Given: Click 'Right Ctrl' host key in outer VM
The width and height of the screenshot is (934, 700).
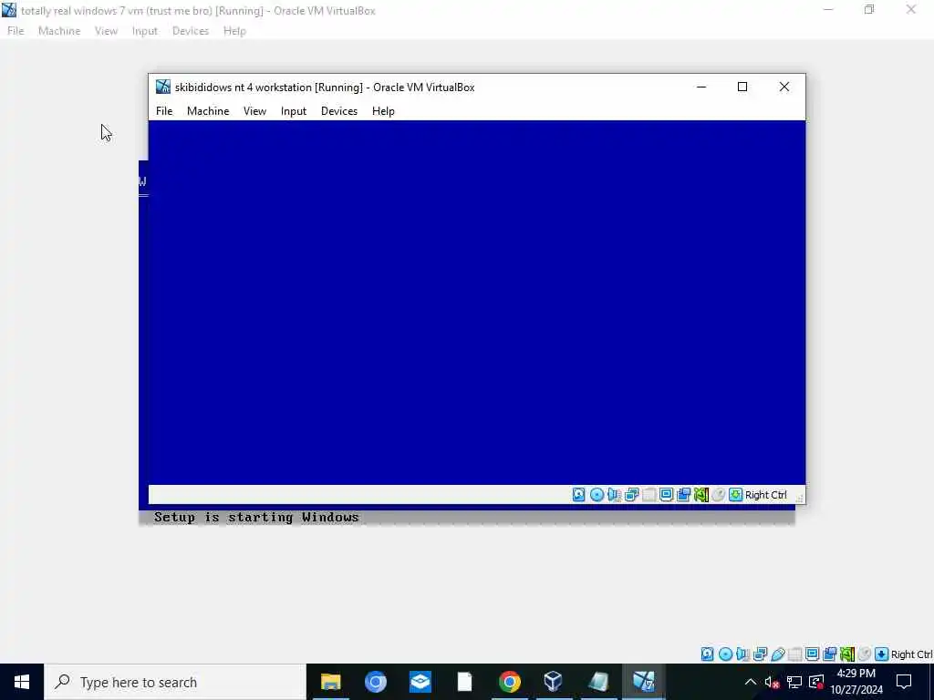Looking at the screenshot, I should (912, 654).
